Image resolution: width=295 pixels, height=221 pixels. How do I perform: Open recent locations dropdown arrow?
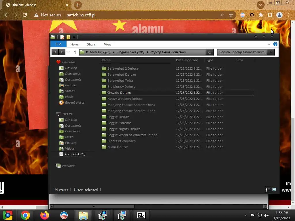pos(69,52)
